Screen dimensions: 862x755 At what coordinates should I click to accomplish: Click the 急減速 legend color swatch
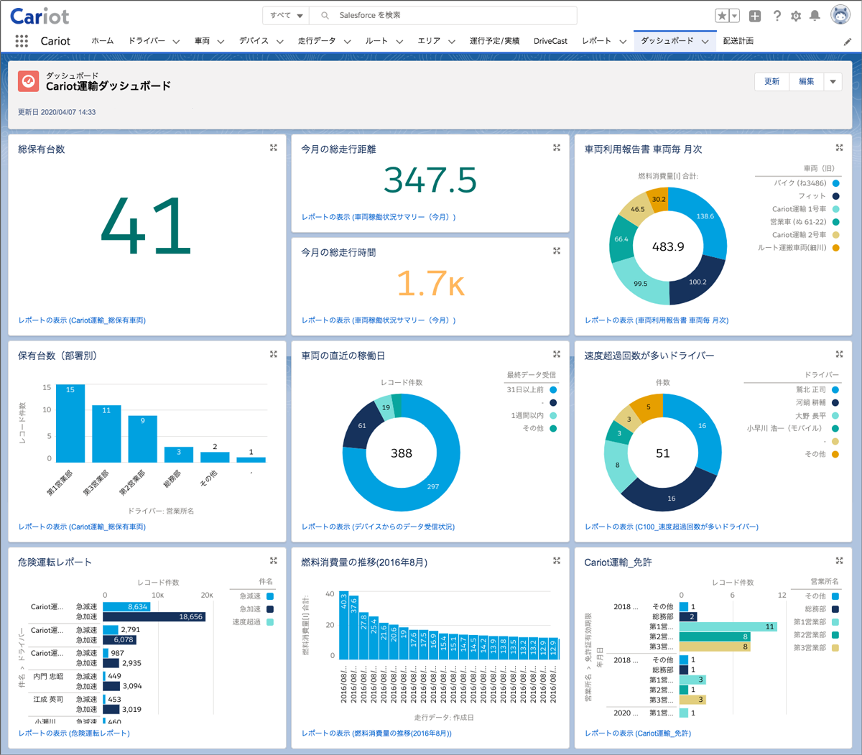pyautogui.click(x=270, y=596)
